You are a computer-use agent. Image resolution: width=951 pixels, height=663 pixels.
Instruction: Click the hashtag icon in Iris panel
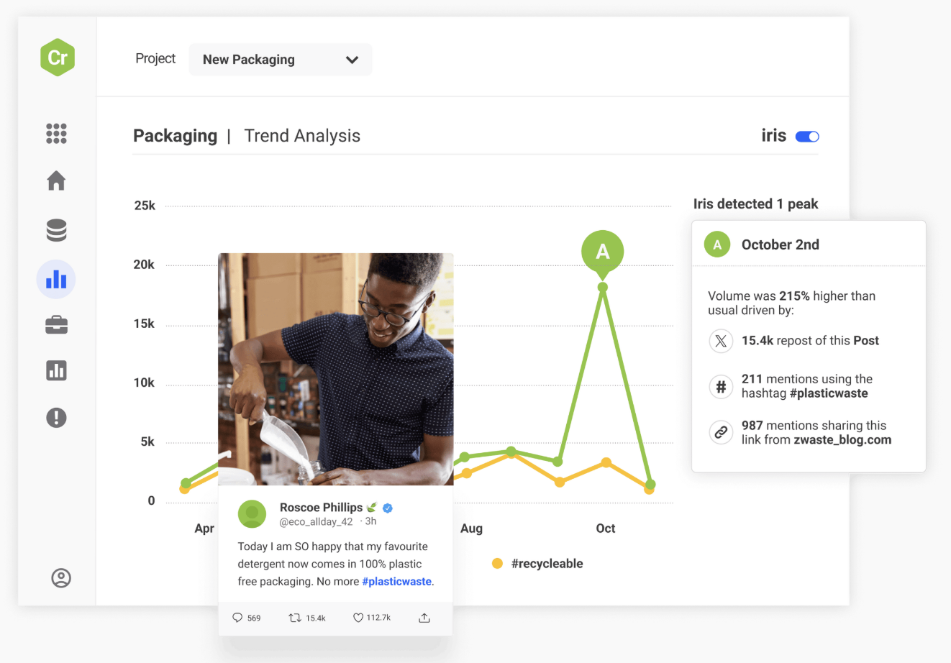721,387
